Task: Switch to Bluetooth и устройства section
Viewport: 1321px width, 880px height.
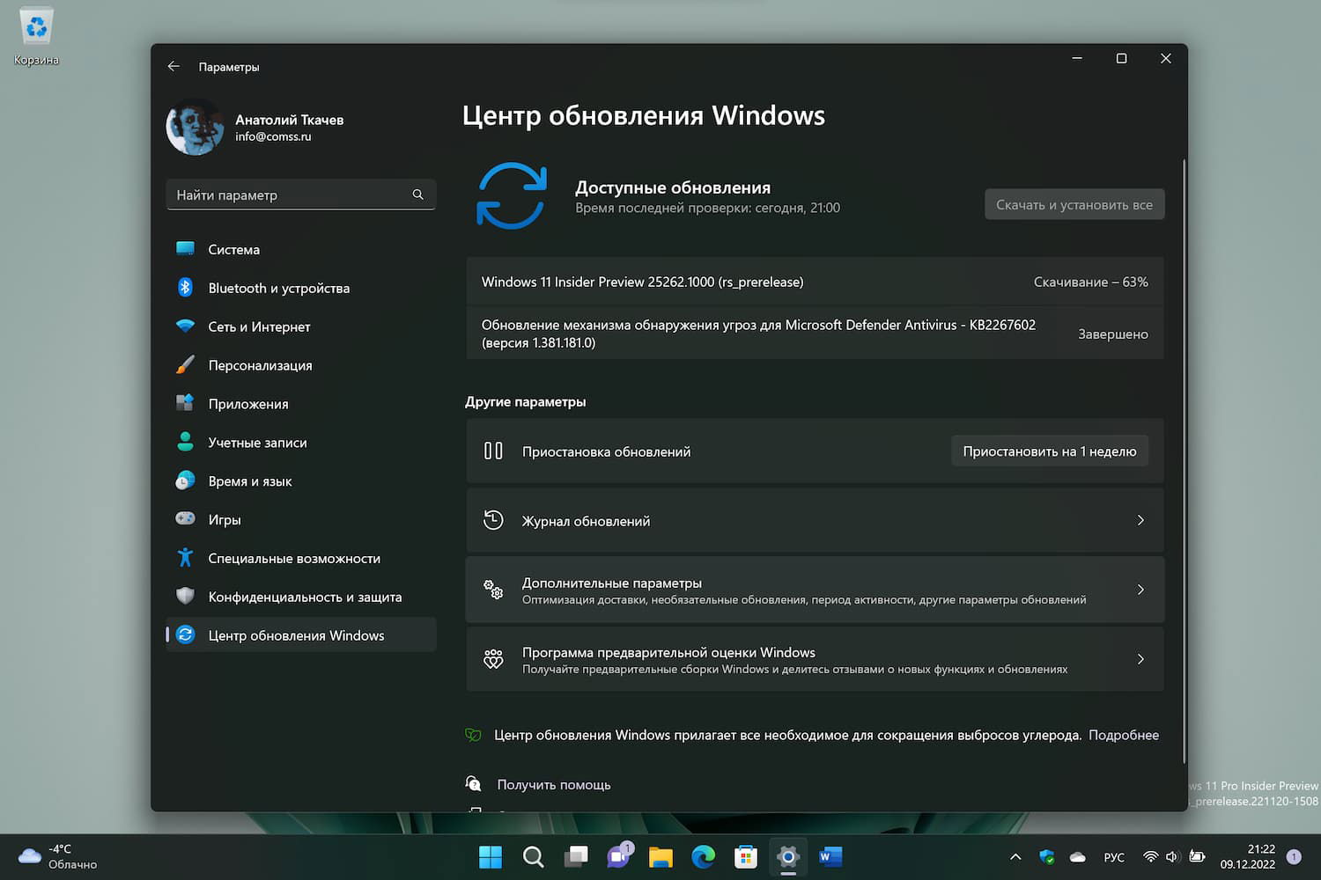Action: (x=278, y=288)
